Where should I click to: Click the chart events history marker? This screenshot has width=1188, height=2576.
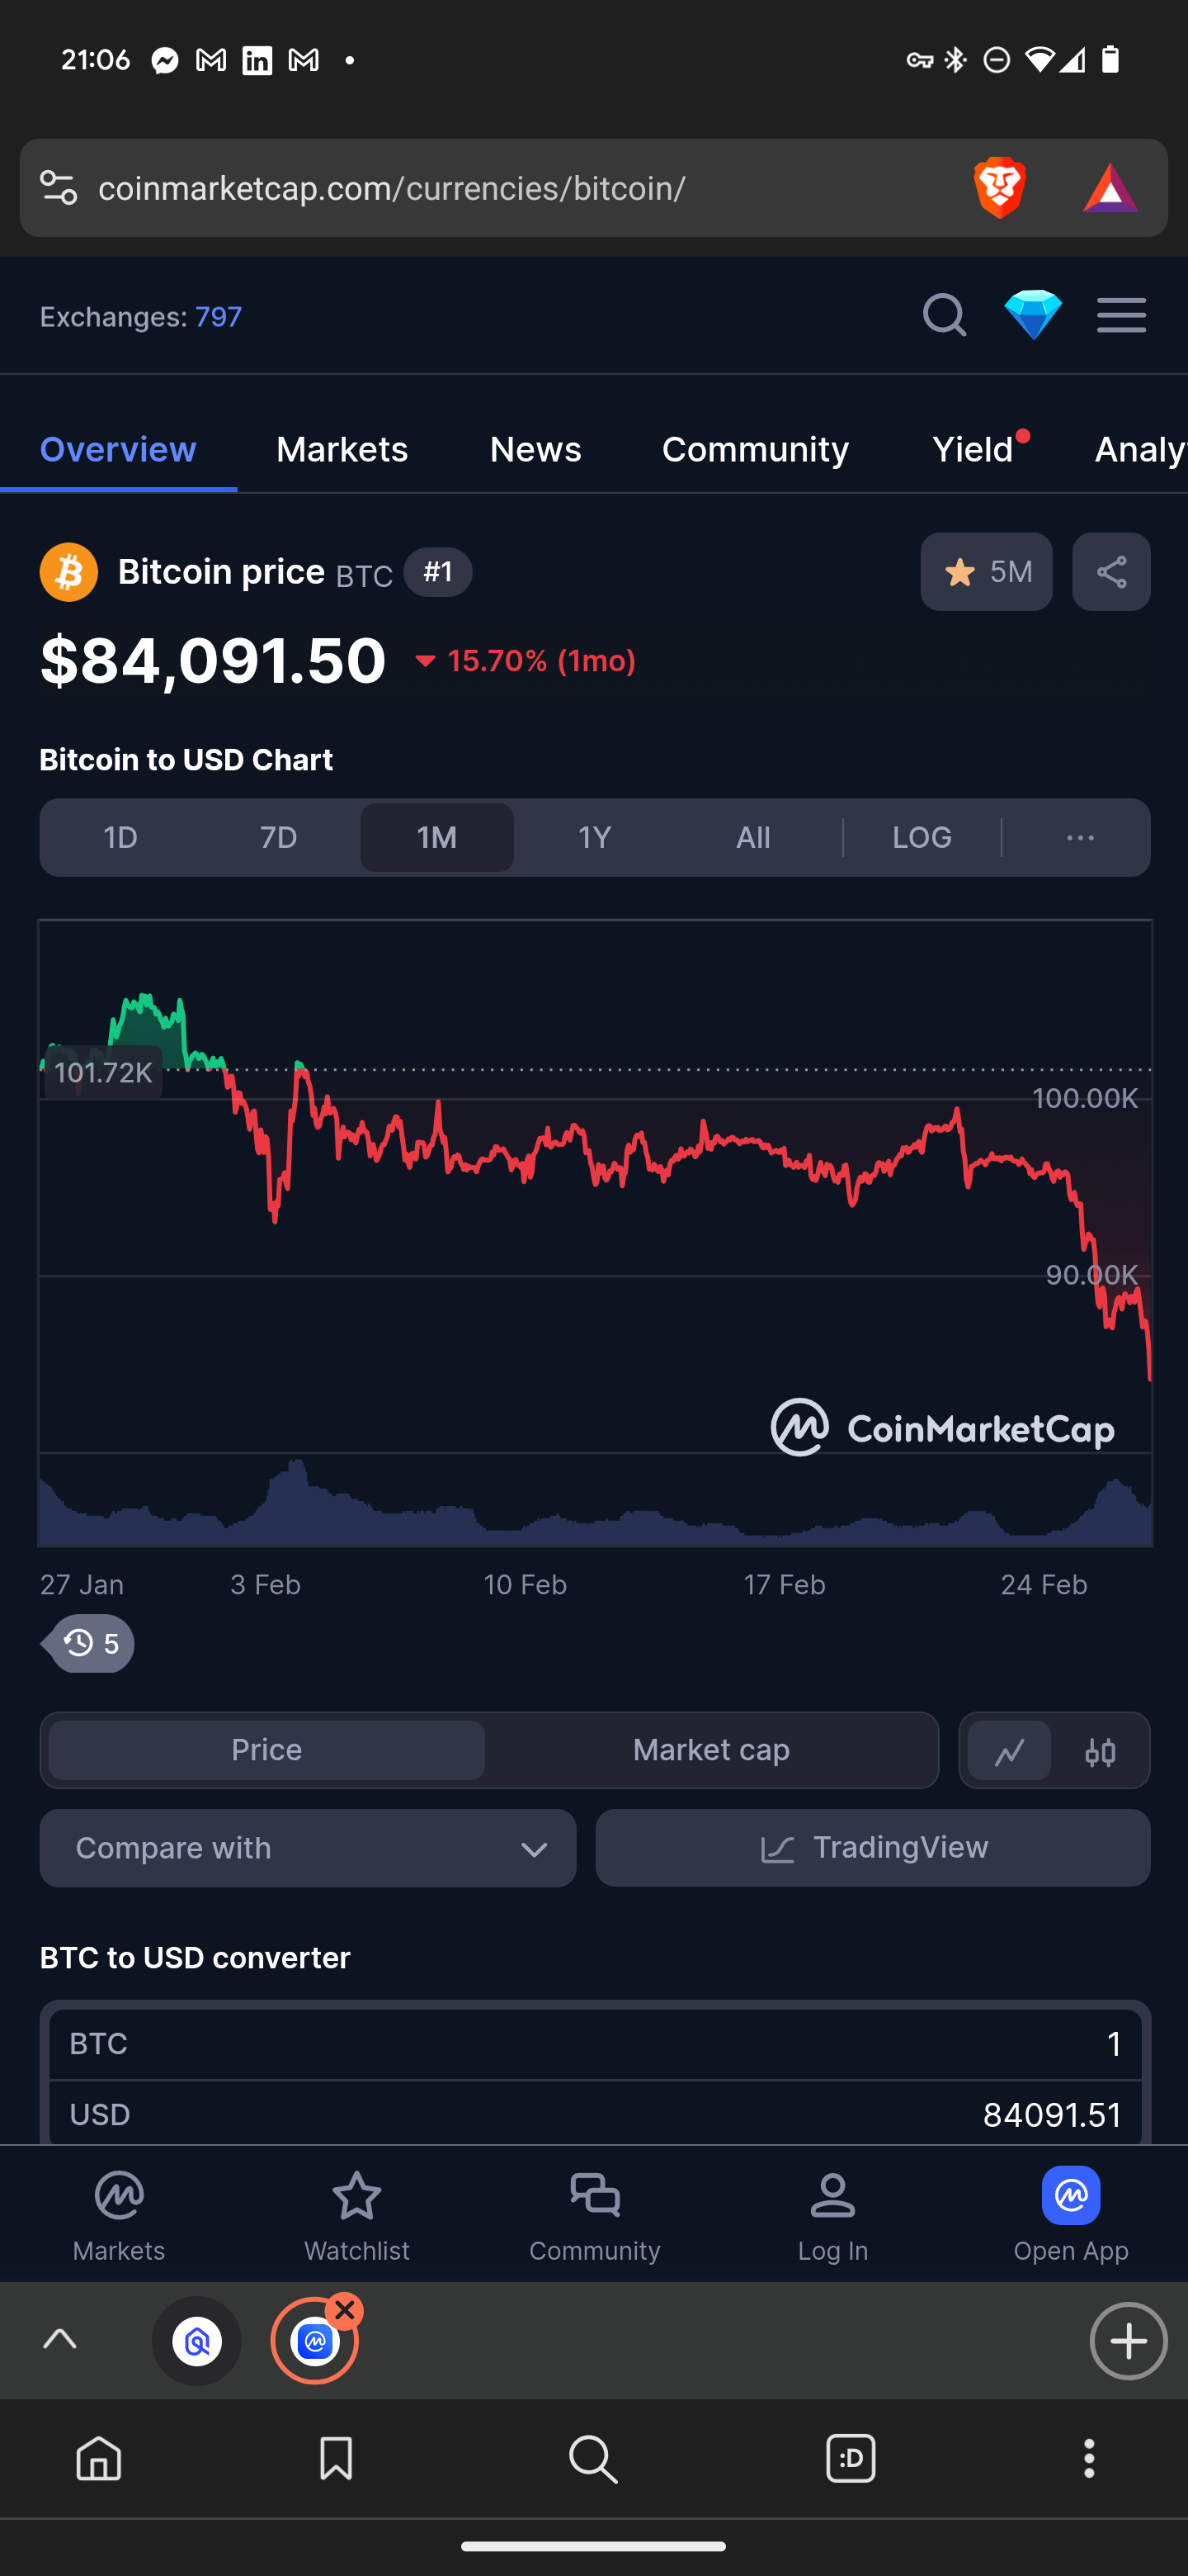[91, 1644]
